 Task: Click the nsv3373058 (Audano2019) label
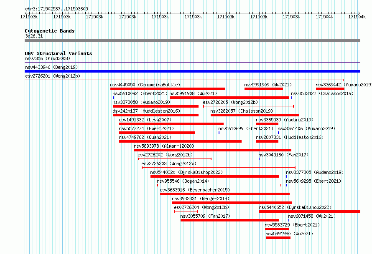[141, 102]
